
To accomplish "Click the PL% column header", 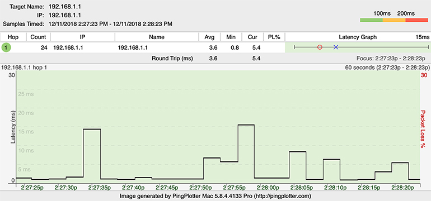I will (x=274, y=37).
